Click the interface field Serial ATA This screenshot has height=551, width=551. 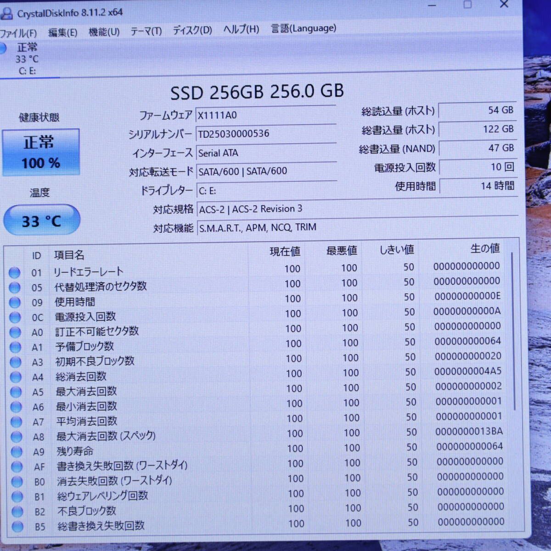(x=266, y=152)
